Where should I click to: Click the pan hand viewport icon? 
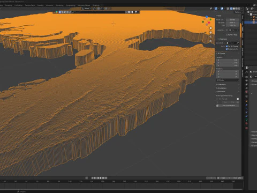click(x=210, y=33)
